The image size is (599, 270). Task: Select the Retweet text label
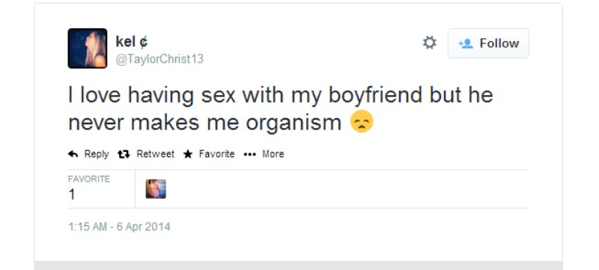pos(156,153)
